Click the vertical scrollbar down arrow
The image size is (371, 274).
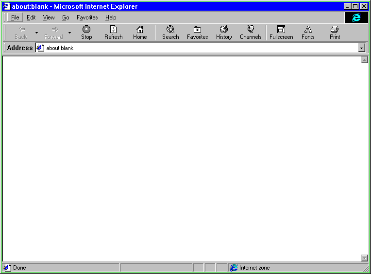pyautogui.click(x=365, y=258)
